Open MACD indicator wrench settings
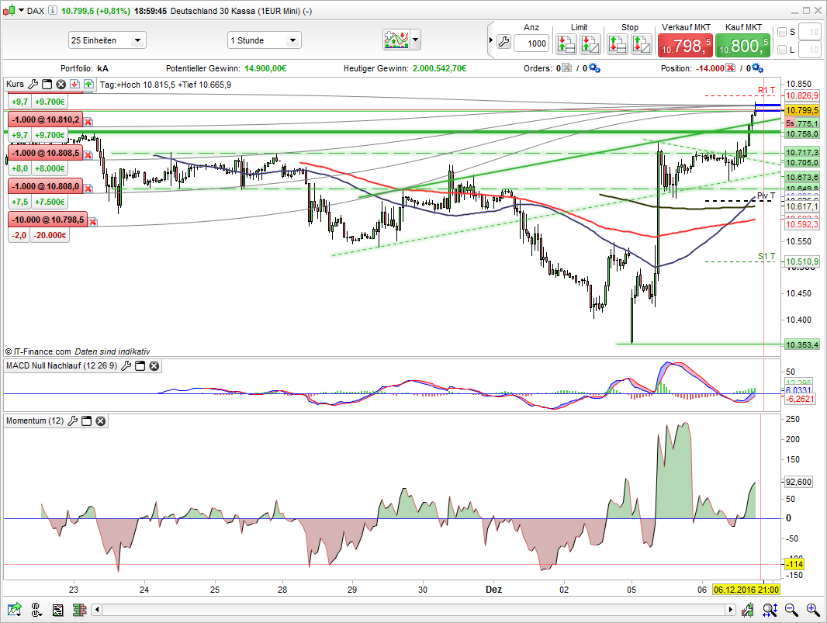The height and width of the screenshot is (623, 827). tap(126, 365)
